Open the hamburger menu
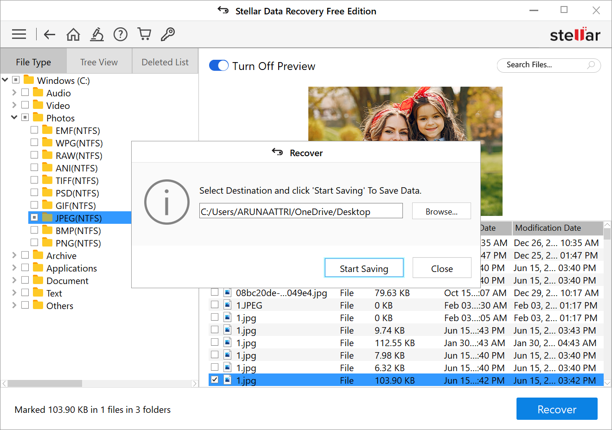 click(19, 34)
